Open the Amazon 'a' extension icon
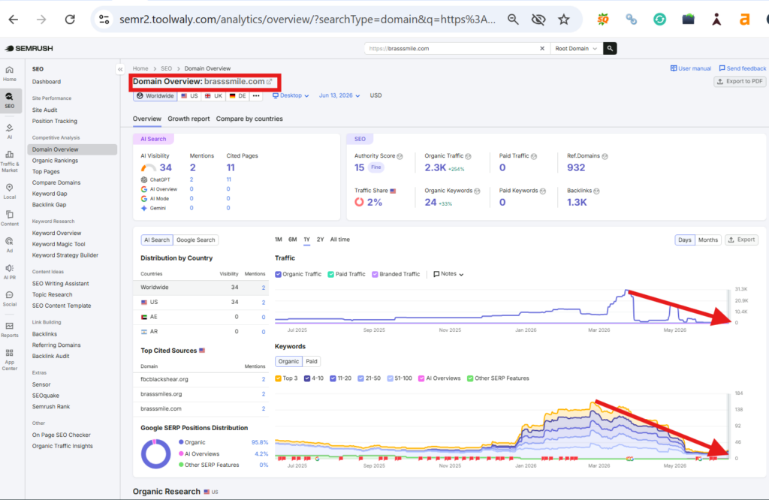The height and width of the screenshot is (500, 769). tap(744, 19)
